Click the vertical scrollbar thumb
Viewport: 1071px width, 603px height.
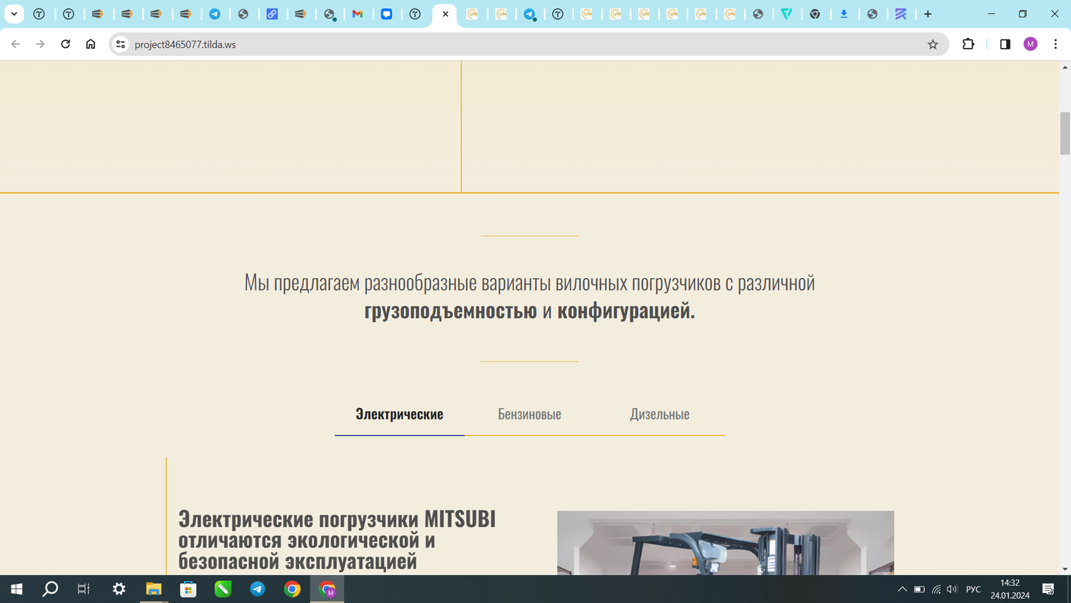(1065, 133)
